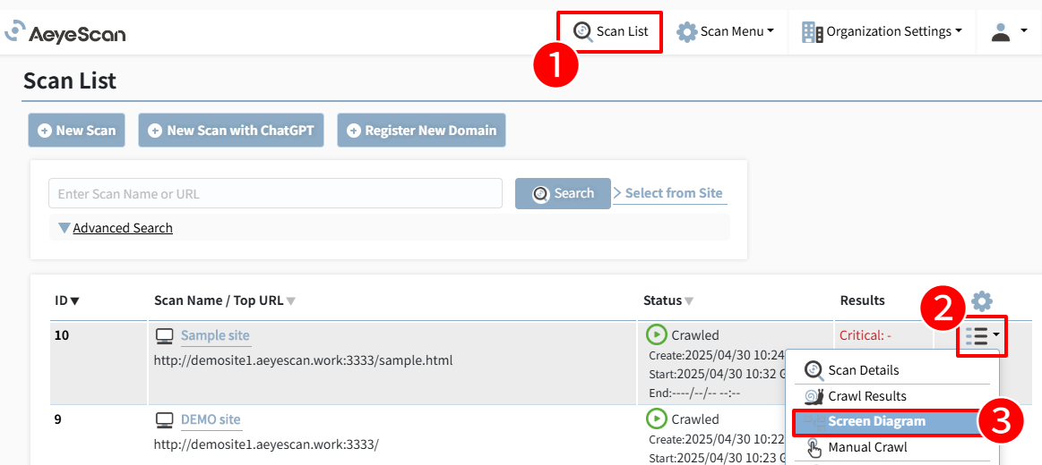
Task: Click the Sample site URL text
Action: point(303,361)
